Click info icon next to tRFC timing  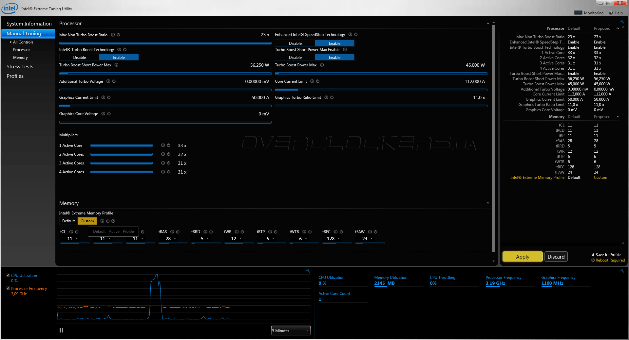(x=335, y=232)
